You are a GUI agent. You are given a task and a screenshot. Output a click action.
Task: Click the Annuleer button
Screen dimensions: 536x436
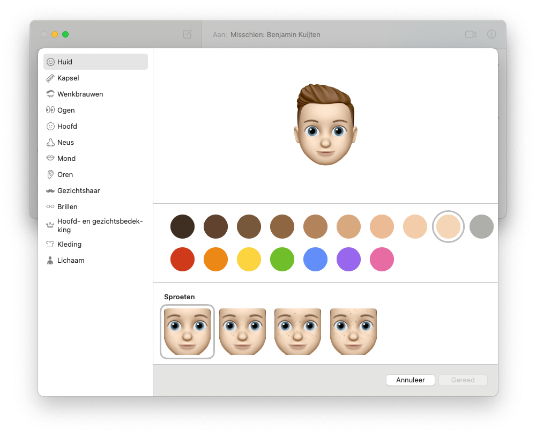pyautogui.click(x=411, y=380)
